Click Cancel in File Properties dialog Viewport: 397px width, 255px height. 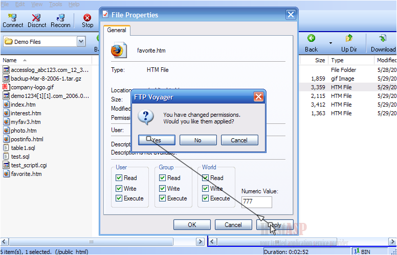coord(233,225)
